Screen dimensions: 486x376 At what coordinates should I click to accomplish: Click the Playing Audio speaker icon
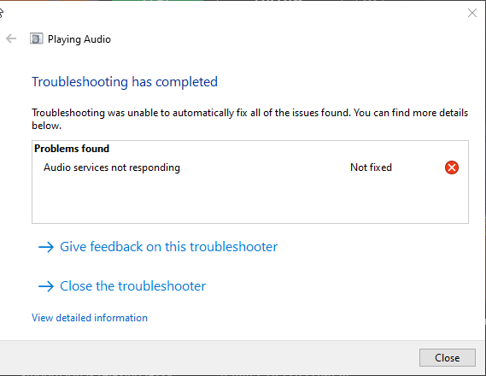tap(36, 38)
